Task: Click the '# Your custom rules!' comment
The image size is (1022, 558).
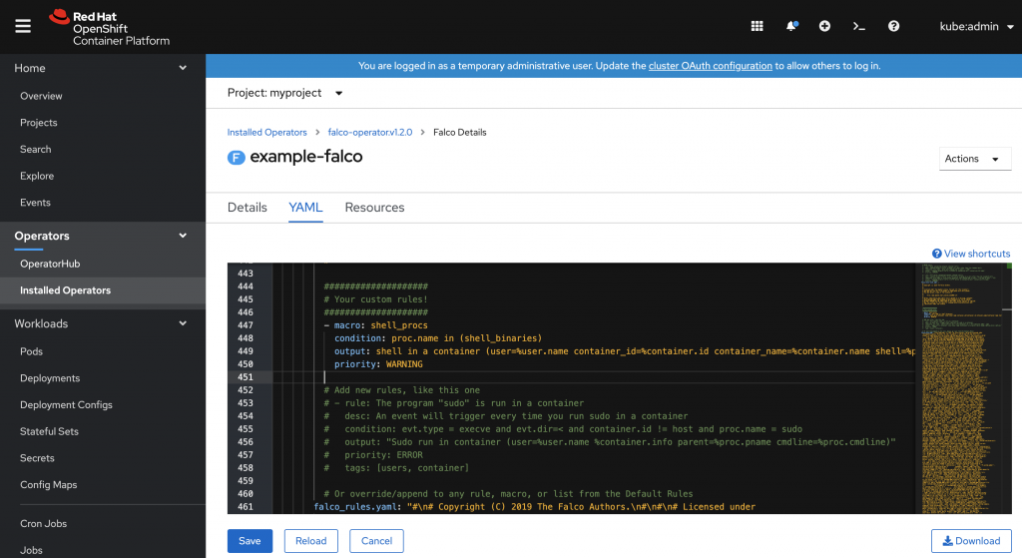Action: (x=375, y=299)
